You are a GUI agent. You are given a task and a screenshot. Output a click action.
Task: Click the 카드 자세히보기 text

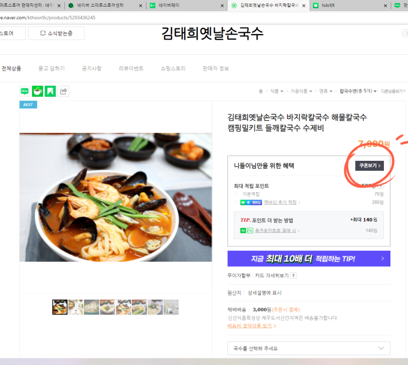click(272, 276)
